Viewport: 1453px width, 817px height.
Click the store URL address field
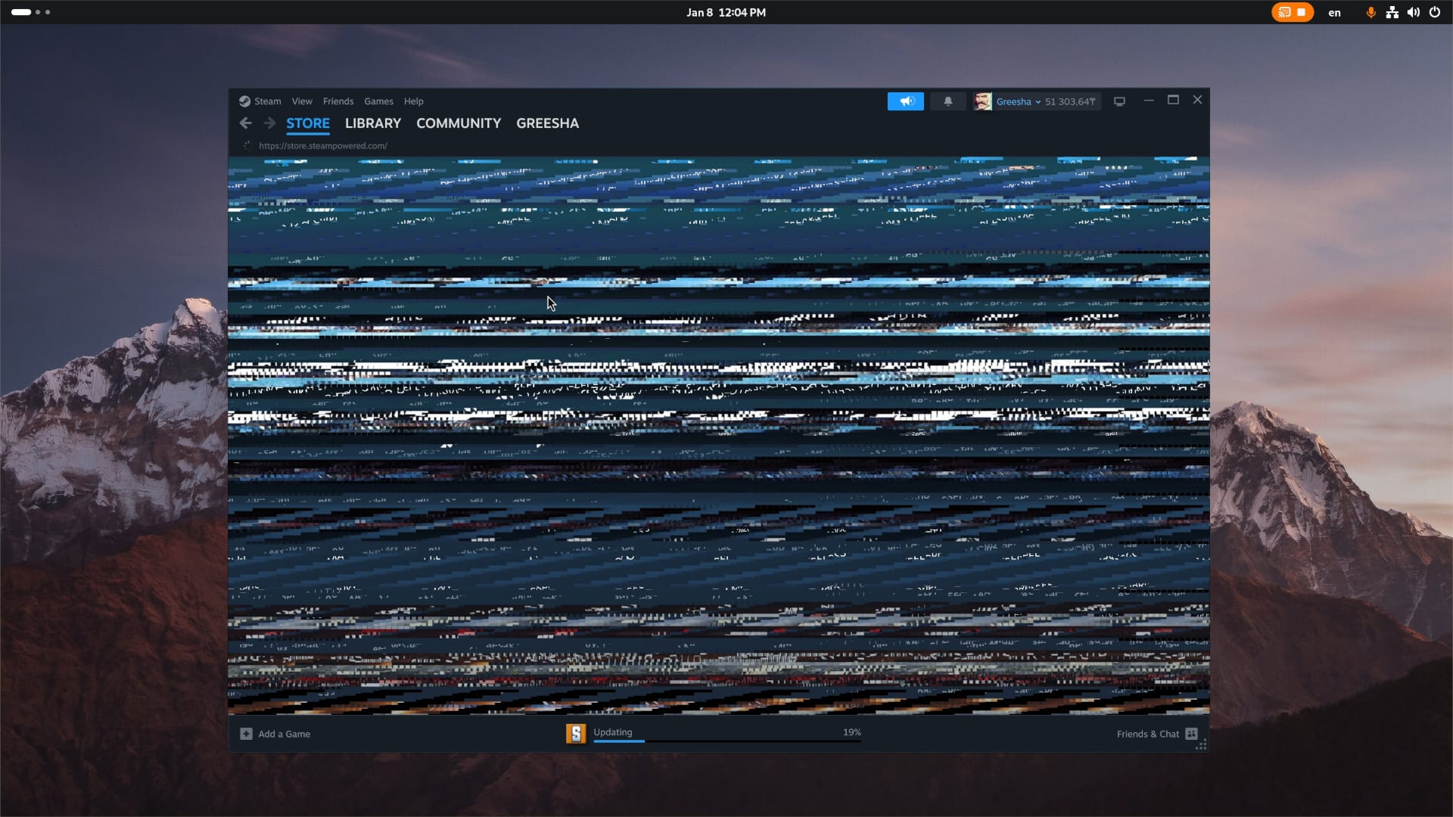click(x=322, y=146)
